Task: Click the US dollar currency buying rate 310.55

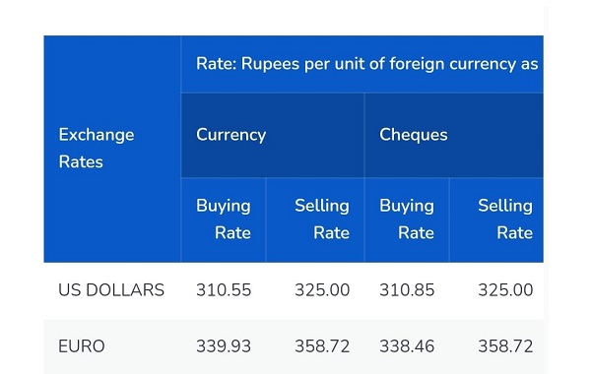Action: (224, 290)
